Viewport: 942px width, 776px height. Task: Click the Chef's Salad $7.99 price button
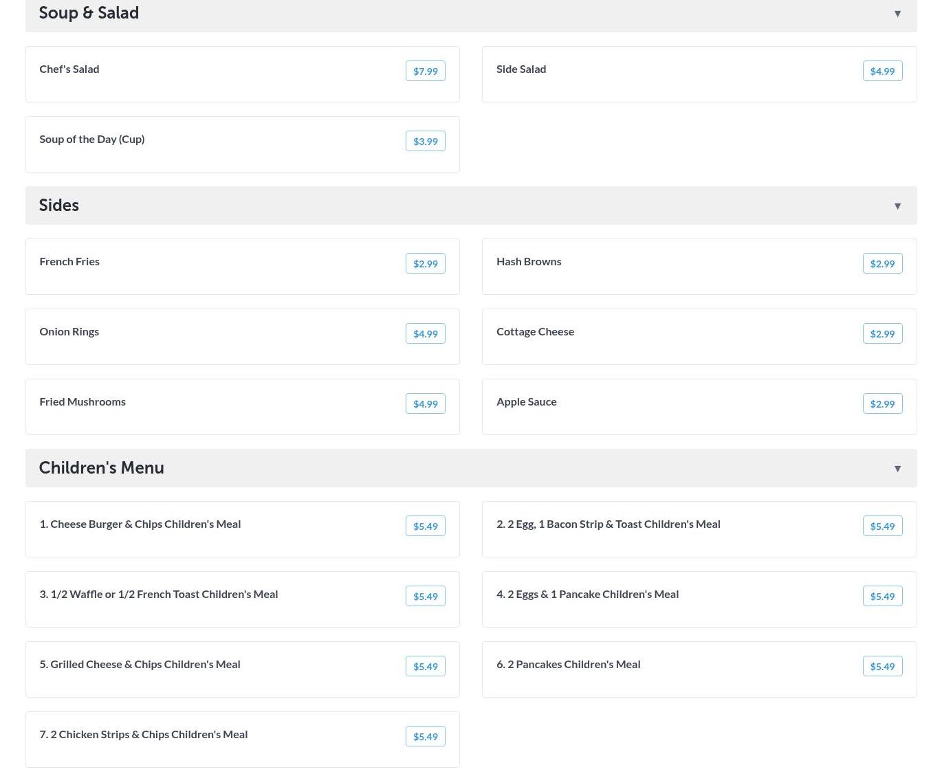[425, 71]
